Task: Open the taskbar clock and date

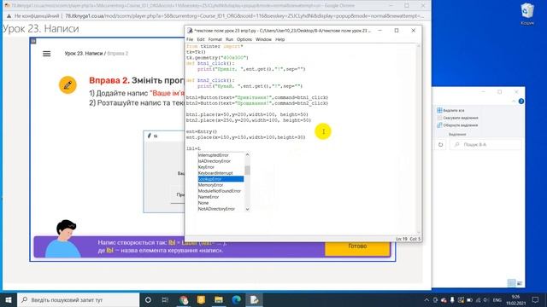Action: coord(515,299)
